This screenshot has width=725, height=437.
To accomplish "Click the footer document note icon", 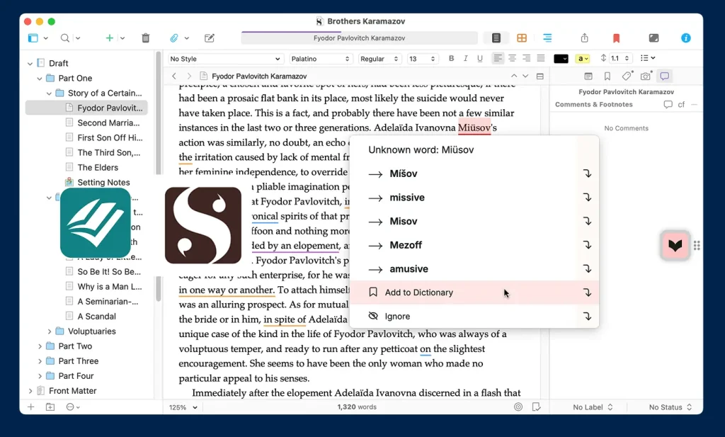I will (x=537, y=407).
